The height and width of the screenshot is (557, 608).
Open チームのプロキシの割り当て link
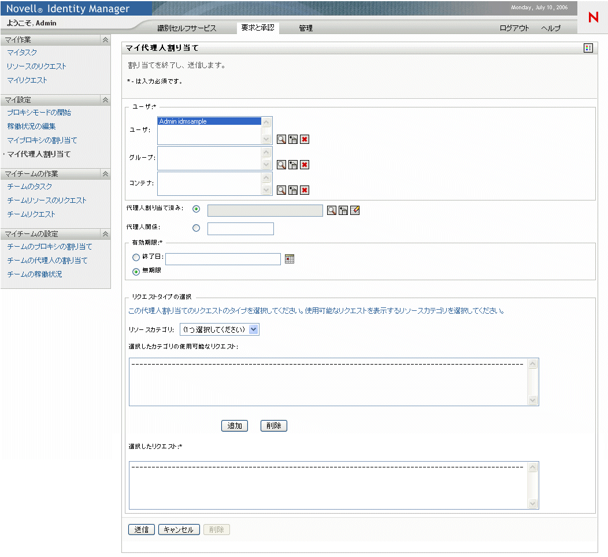click(50, 247)
